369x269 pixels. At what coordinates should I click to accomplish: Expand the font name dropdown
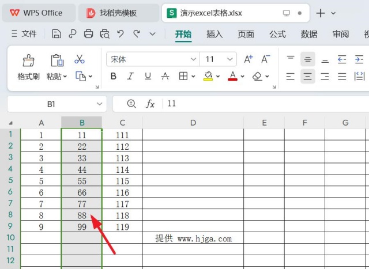pos(193,59)
